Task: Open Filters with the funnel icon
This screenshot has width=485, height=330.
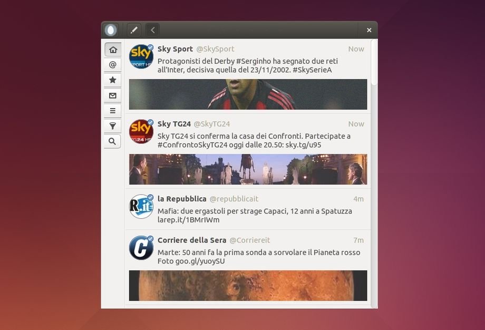Action: click(112, 126)
